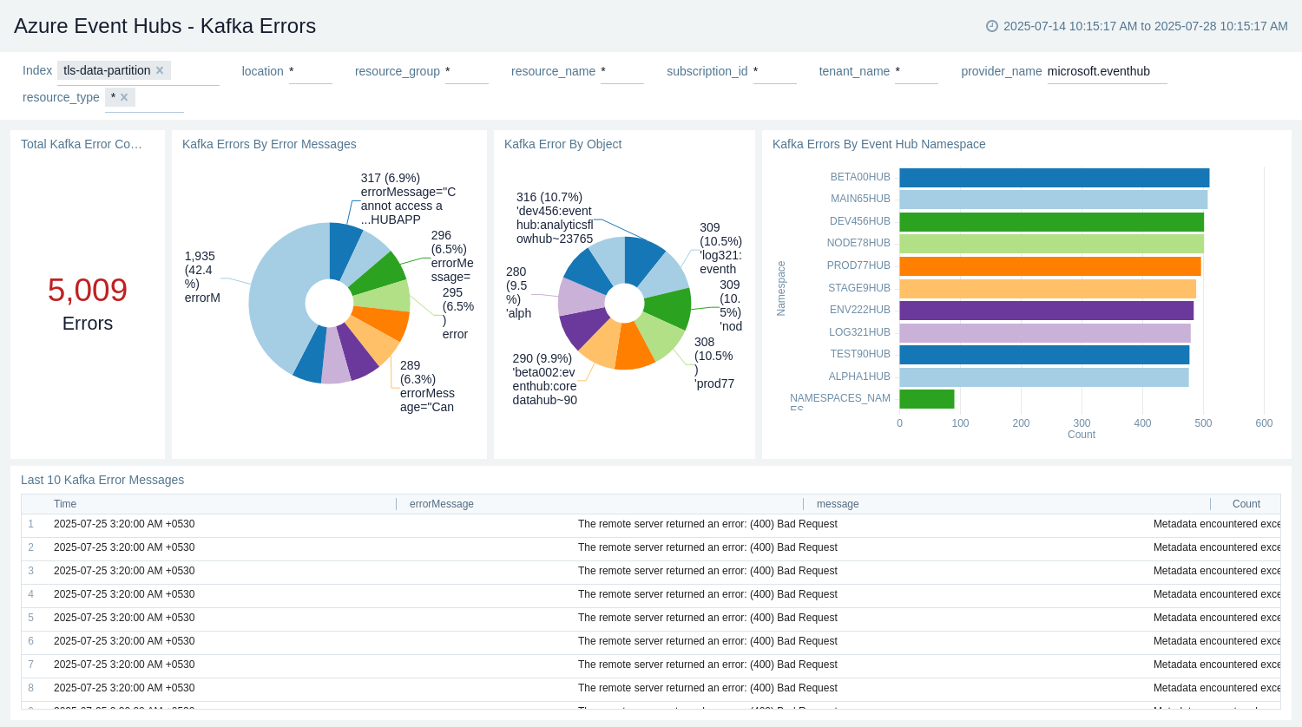
Task: Sort table by the Count column header
Action: (1246, 504)
